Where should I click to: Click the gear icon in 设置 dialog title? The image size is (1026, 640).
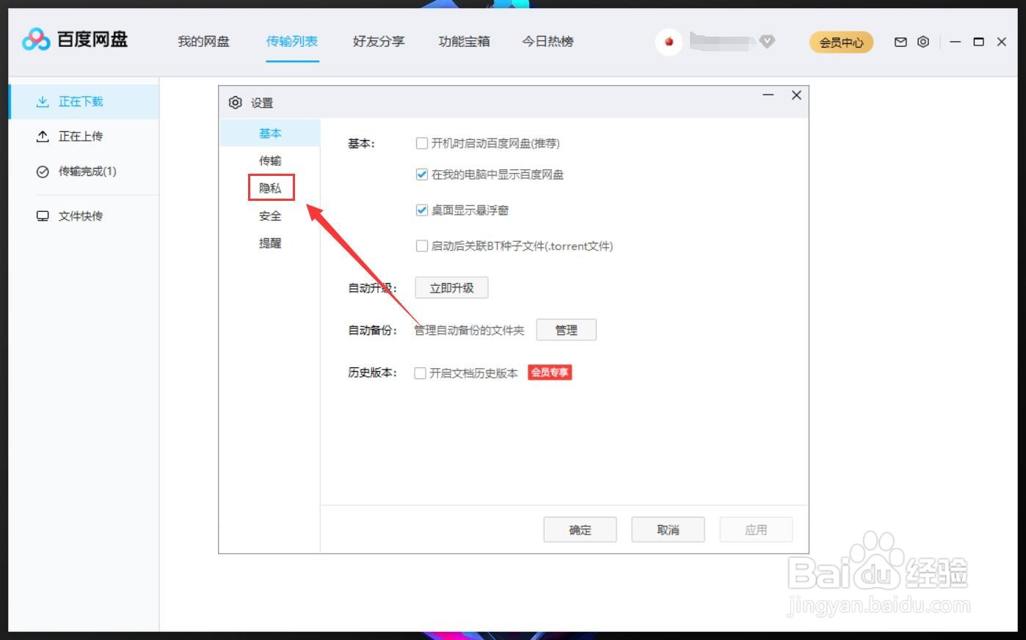[x=235, y=103]
